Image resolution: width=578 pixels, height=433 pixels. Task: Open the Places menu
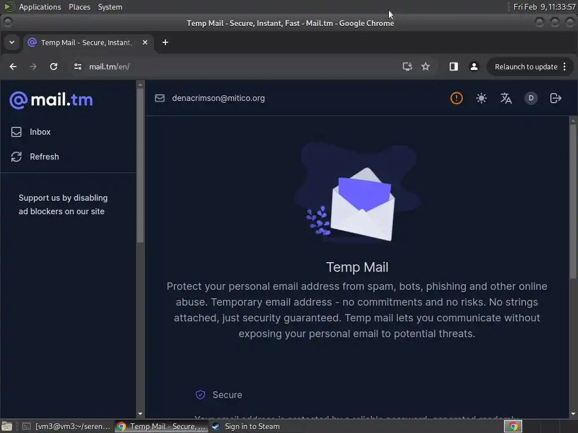coord(80,7)
